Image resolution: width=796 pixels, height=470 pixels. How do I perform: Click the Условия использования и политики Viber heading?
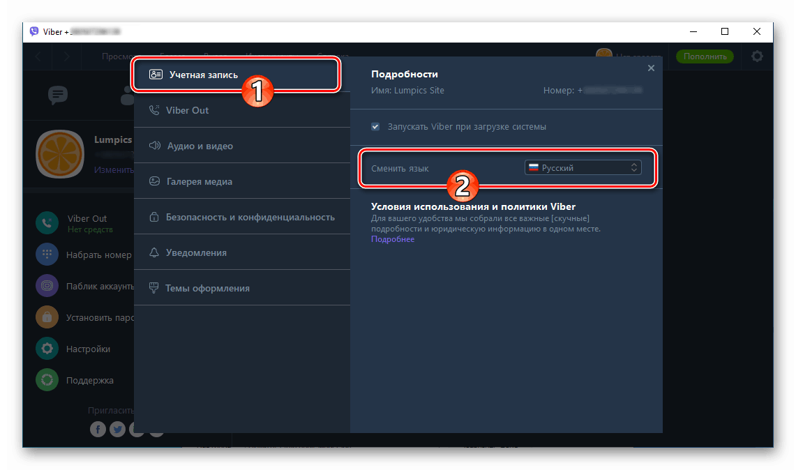pyautogui.click(x=473, y=206)
